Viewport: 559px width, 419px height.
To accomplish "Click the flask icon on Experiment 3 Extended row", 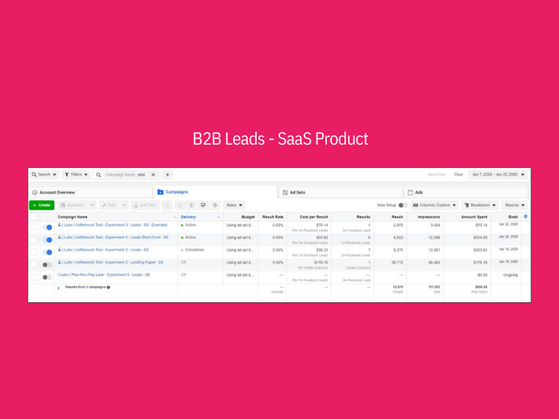I will coord(60,225).
